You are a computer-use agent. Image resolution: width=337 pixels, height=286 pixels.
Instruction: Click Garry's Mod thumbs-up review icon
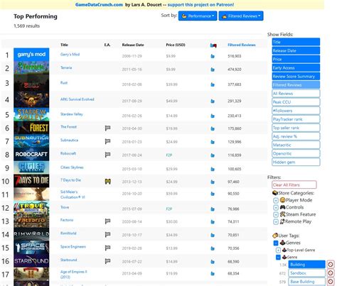click(x=213, y=56)
